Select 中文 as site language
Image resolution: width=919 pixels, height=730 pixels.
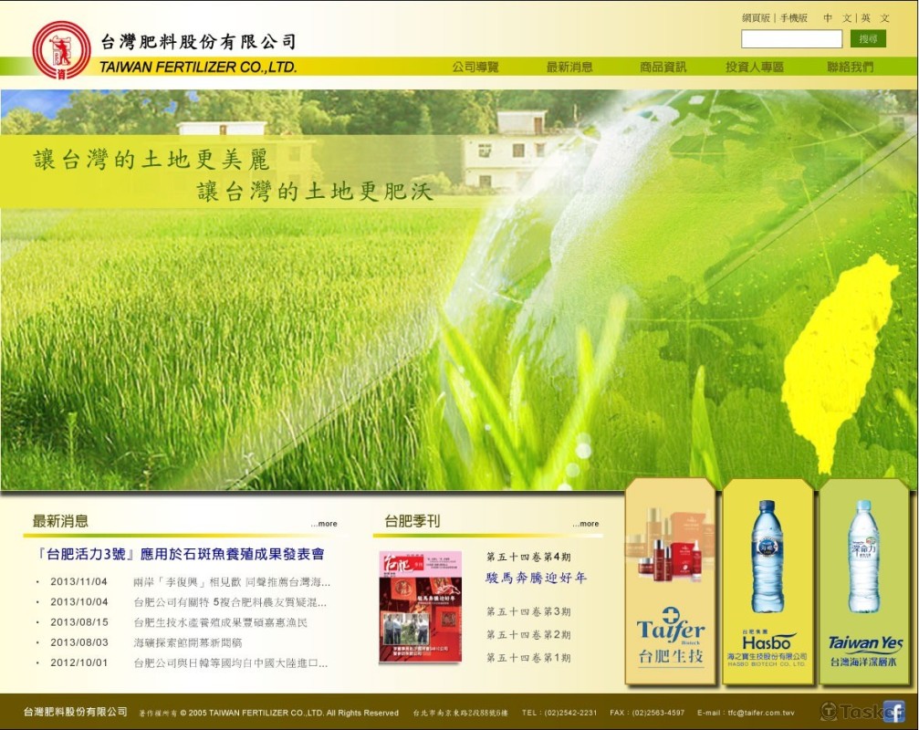point(840,17)
